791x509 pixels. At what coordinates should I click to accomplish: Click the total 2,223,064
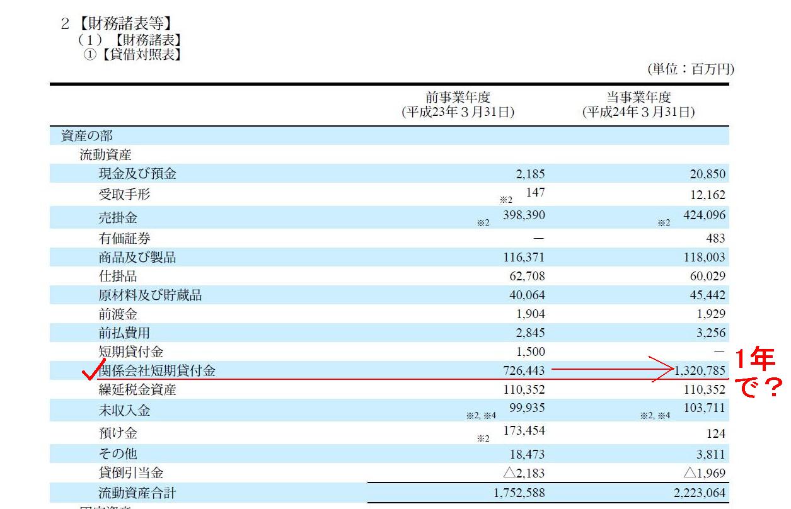(700, 493)
